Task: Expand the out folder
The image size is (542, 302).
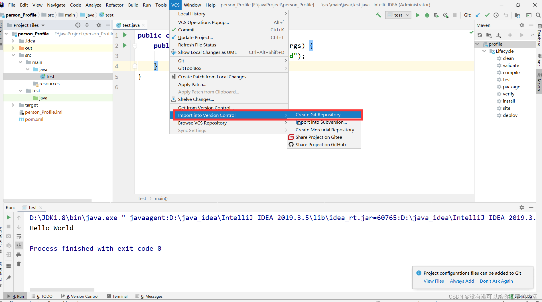Action: [13, 48]
